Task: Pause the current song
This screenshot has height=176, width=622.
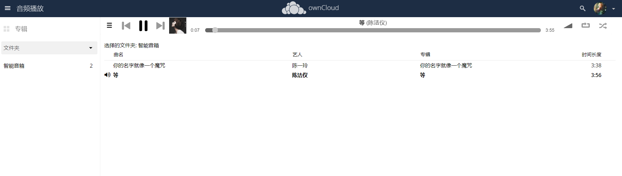Action: pyautogui.click(x=143, y=26)
